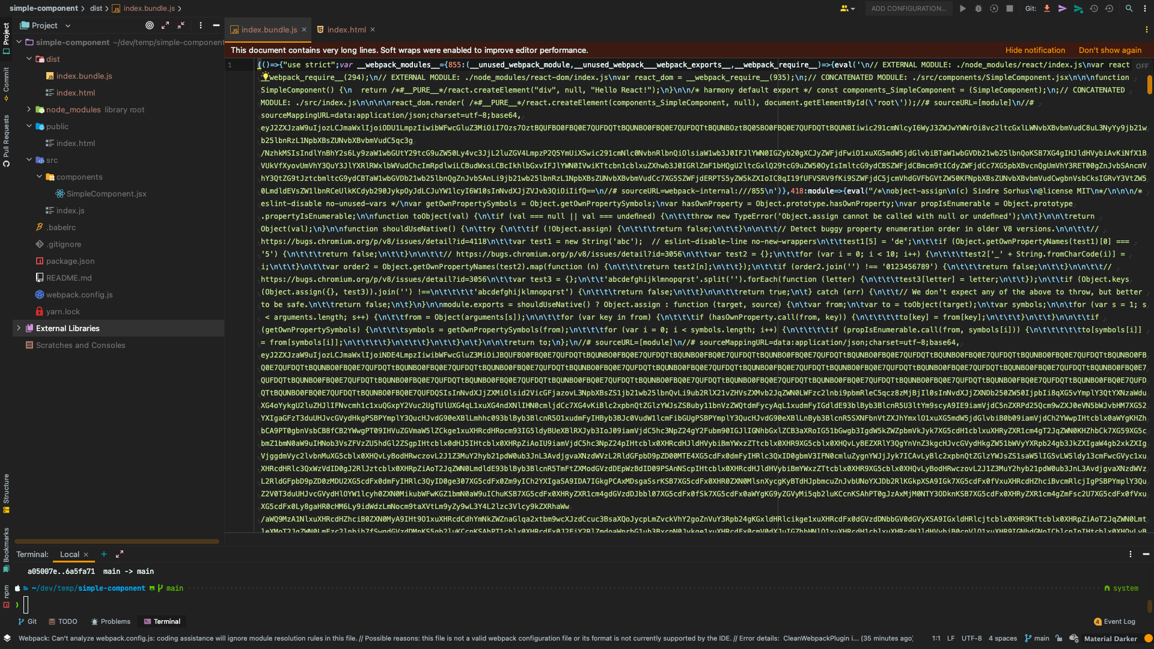Switch to the index.html editor tab
This screenshot has width=1154, height=649.
(346, 29)
